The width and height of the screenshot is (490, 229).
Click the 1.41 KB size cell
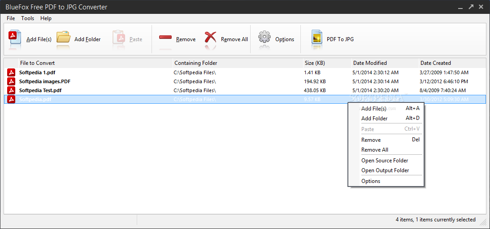pos(312,72)
